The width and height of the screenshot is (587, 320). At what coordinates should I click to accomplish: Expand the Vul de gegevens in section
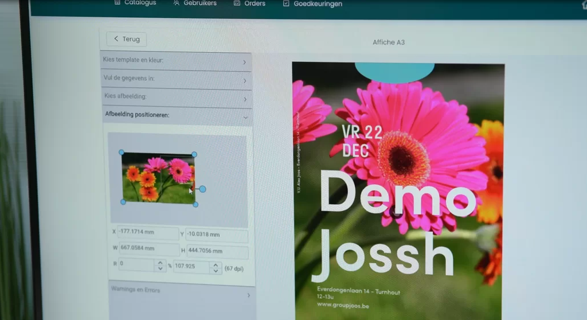pos(177,79)
